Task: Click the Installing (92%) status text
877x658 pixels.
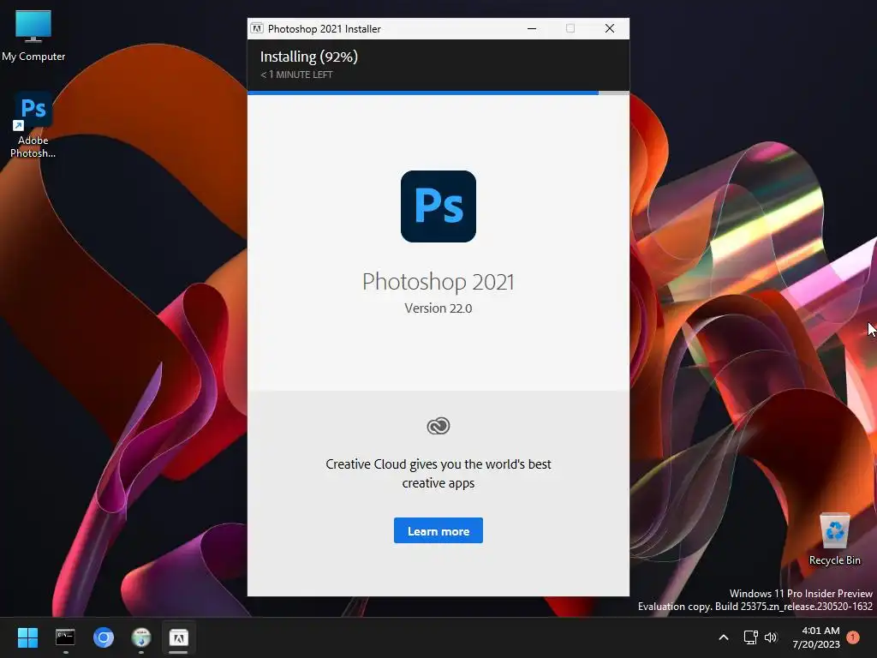Action: tap(308, 57)
